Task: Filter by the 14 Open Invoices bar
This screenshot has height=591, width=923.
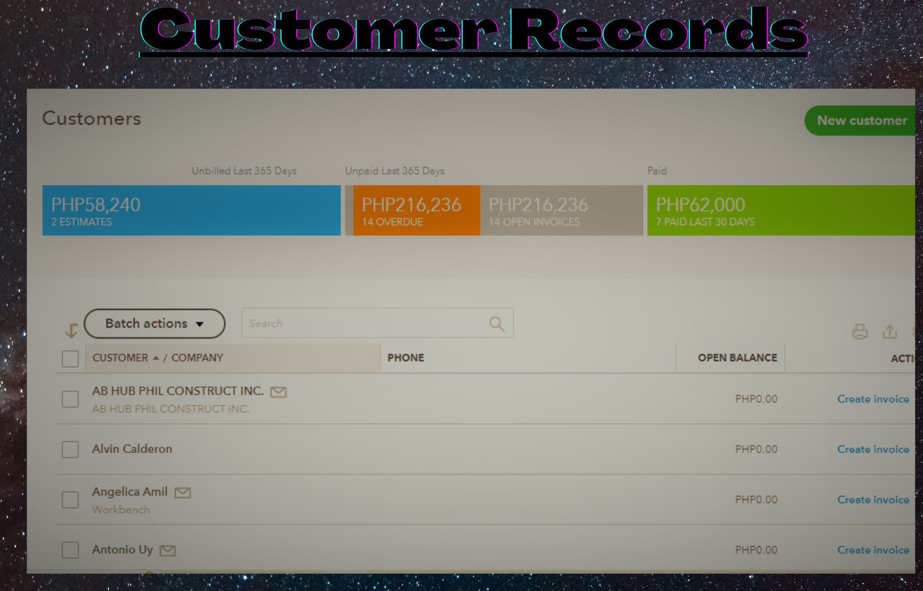Action: [561, 210]
